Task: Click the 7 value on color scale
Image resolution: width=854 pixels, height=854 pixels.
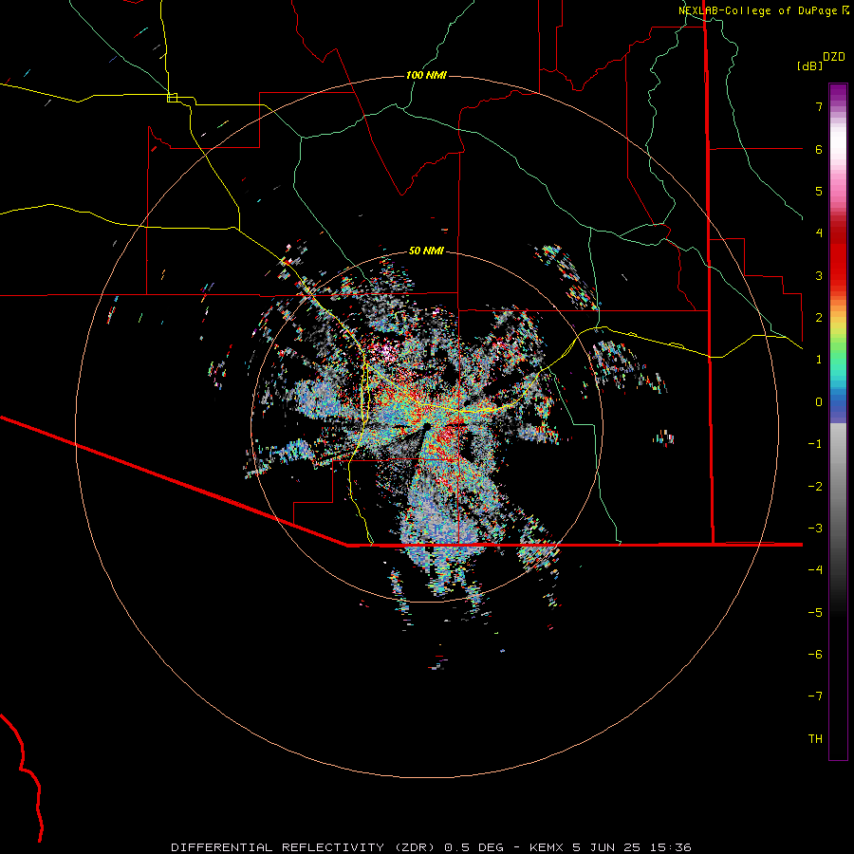Action: 819,106
